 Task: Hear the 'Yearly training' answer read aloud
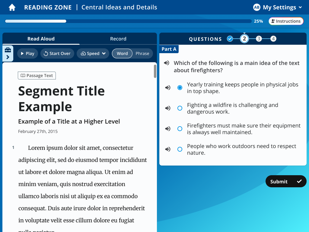tap(168, 88)
